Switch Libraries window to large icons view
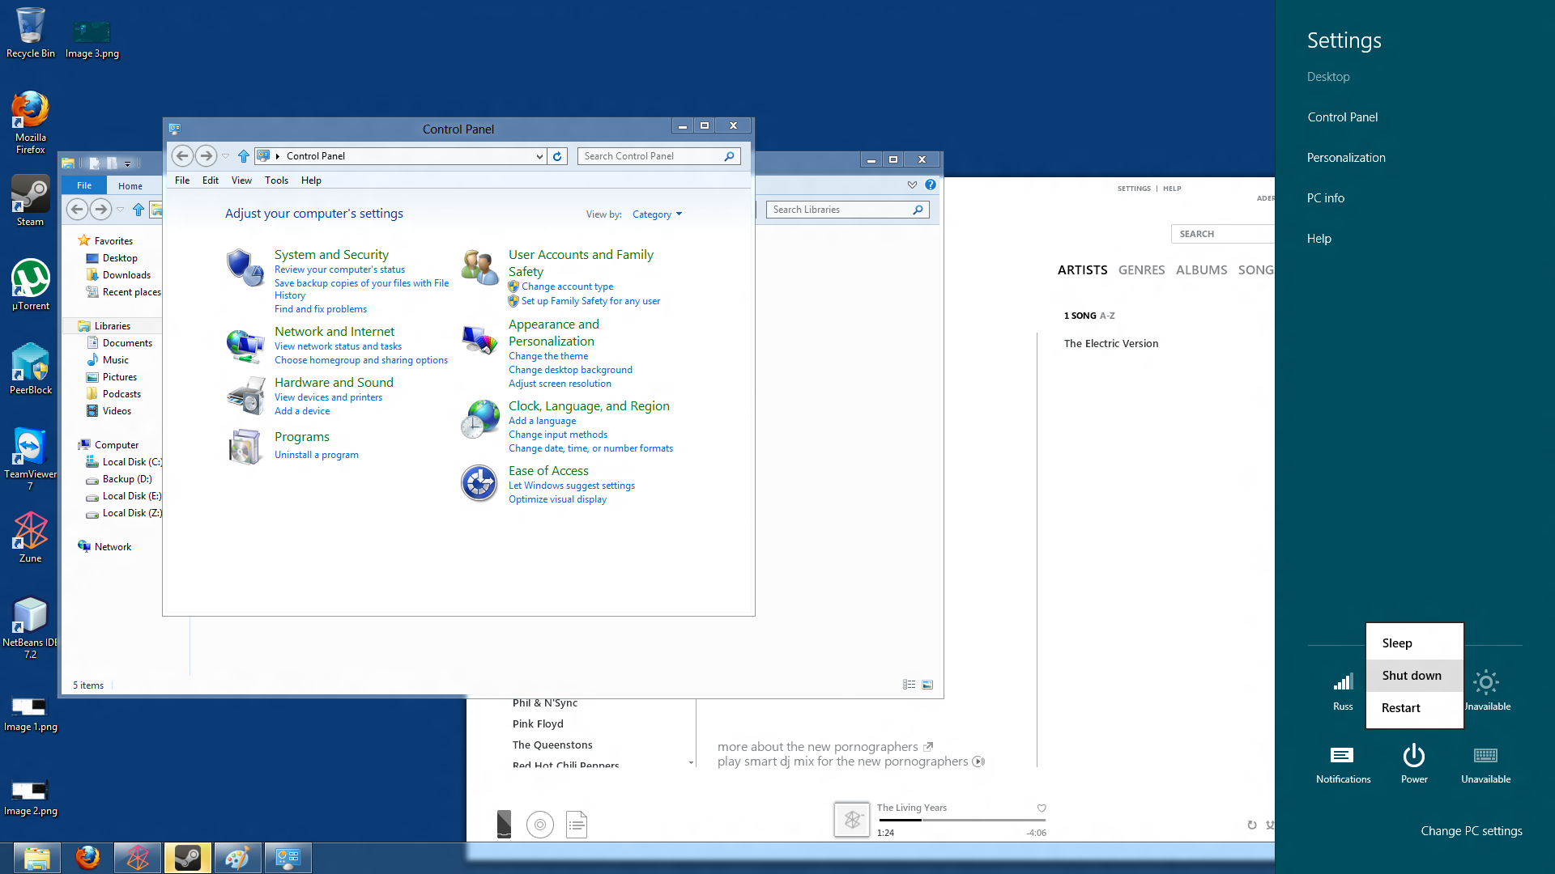Image resolution: width=1555 pixels, height=874 pixels. (x=928, y=685)
